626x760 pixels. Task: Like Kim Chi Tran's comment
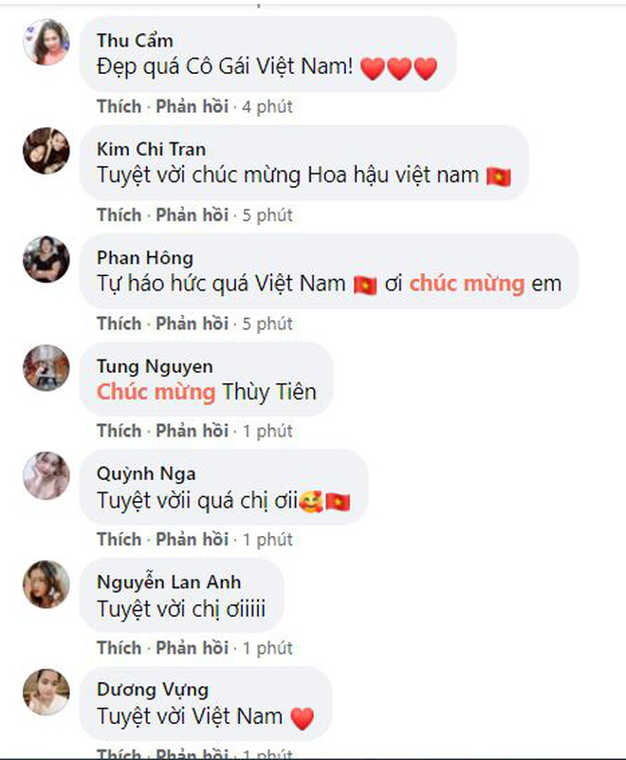tap(120, 214)
